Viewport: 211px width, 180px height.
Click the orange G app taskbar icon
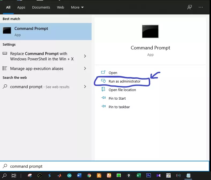coord(99,175)
